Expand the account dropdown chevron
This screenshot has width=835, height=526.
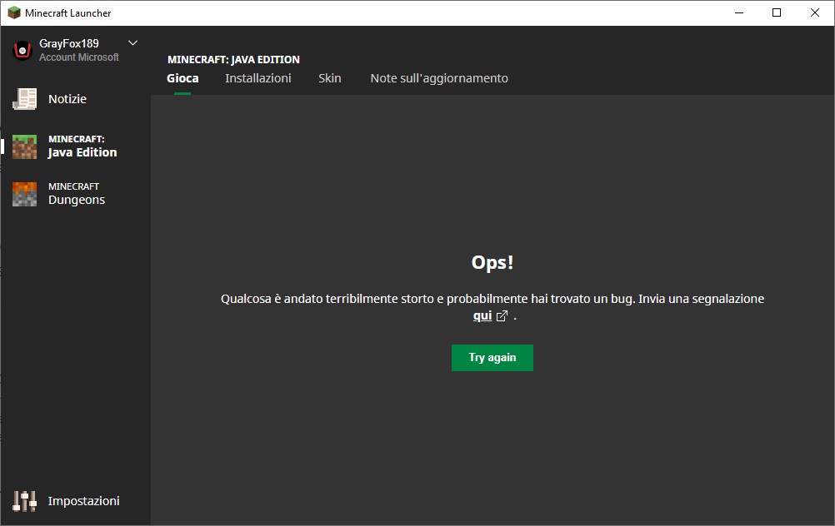pos(132,43)
